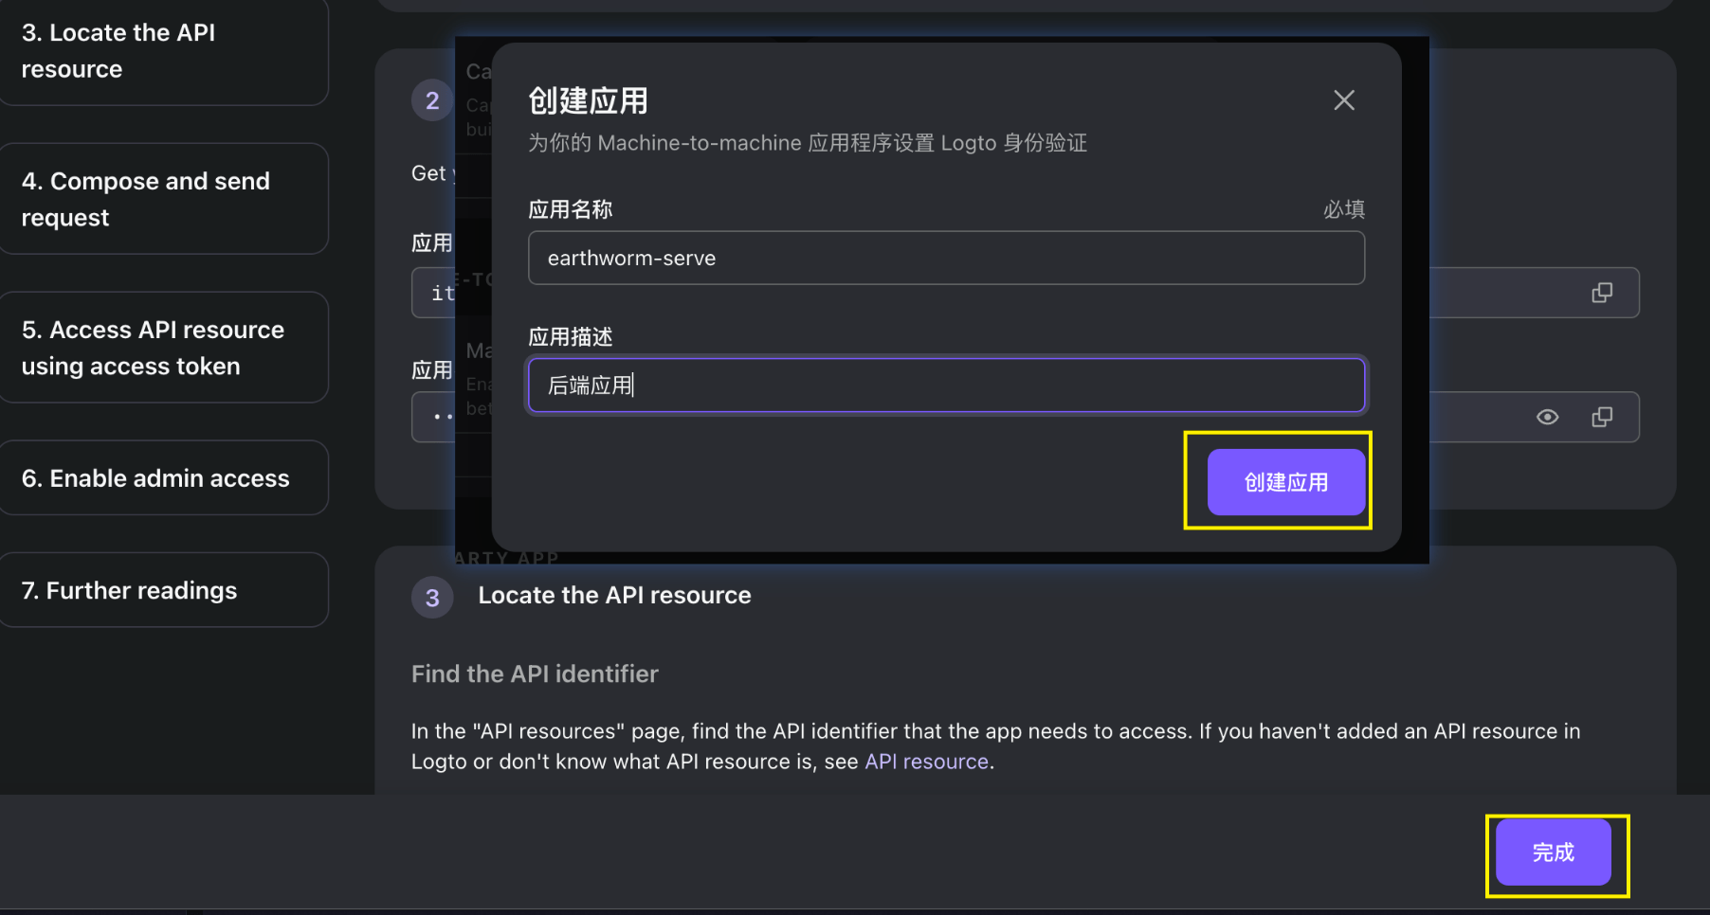Click the 创建应用 button
Image resolution: width=1710 pixels, height=915 pixels.
(x=1285, y=482)
